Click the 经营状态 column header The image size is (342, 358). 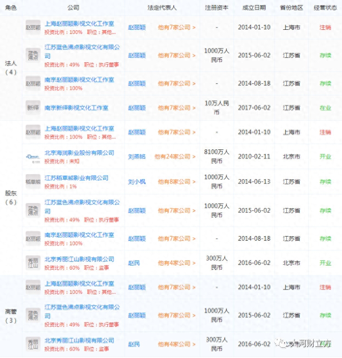pos(325,8)
